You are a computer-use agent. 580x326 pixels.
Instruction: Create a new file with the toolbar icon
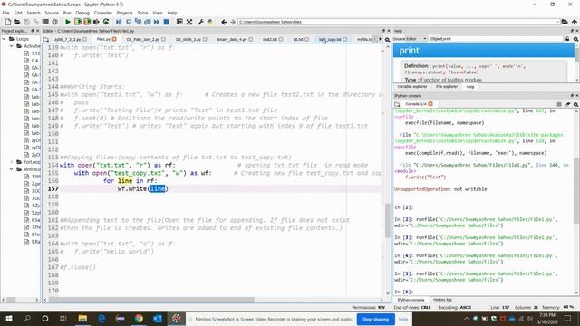click(8, 22)
